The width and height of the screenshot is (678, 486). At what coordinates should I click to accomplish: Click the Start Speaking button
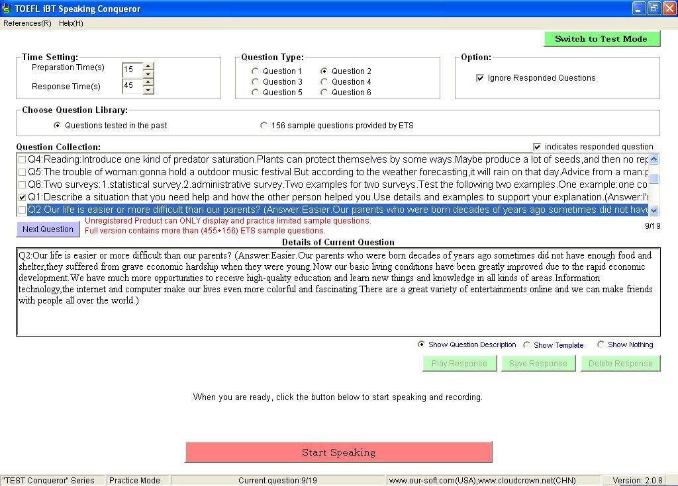pyautogui.click(x=338, y=452)
